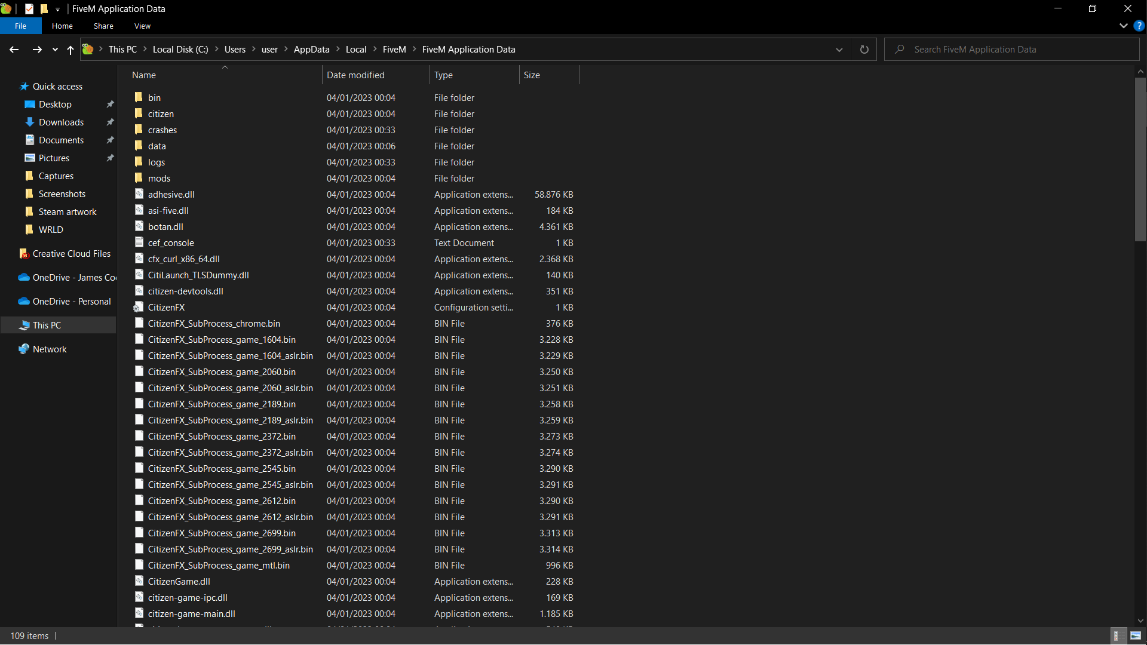Select the CitizenFX_SubProcess_game_mtl.bin file name
Image resolution: width=1147 pixels, height=645 pixels.
click(219, 566)
